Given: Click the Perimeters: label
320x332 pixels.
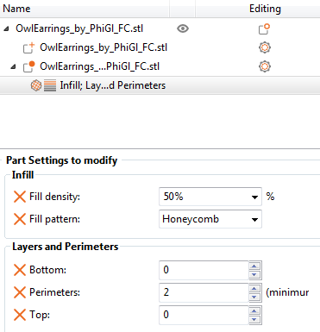Looking at the screenshot, I should pyautogui.click(x=54, y=292).
